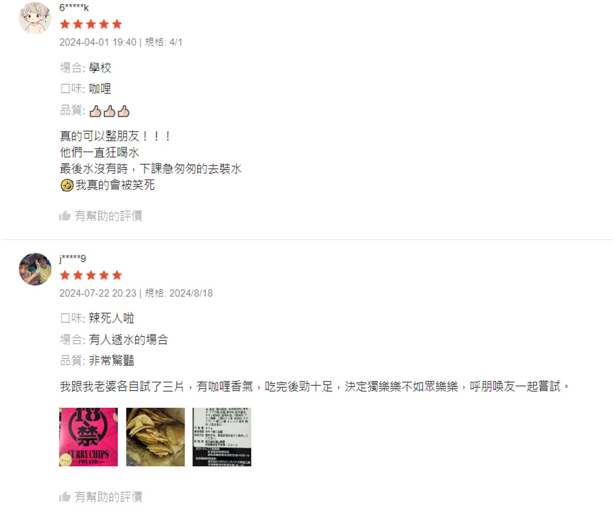Click the 2024-04-01 19:40 review timestamp

coord(98,42)
